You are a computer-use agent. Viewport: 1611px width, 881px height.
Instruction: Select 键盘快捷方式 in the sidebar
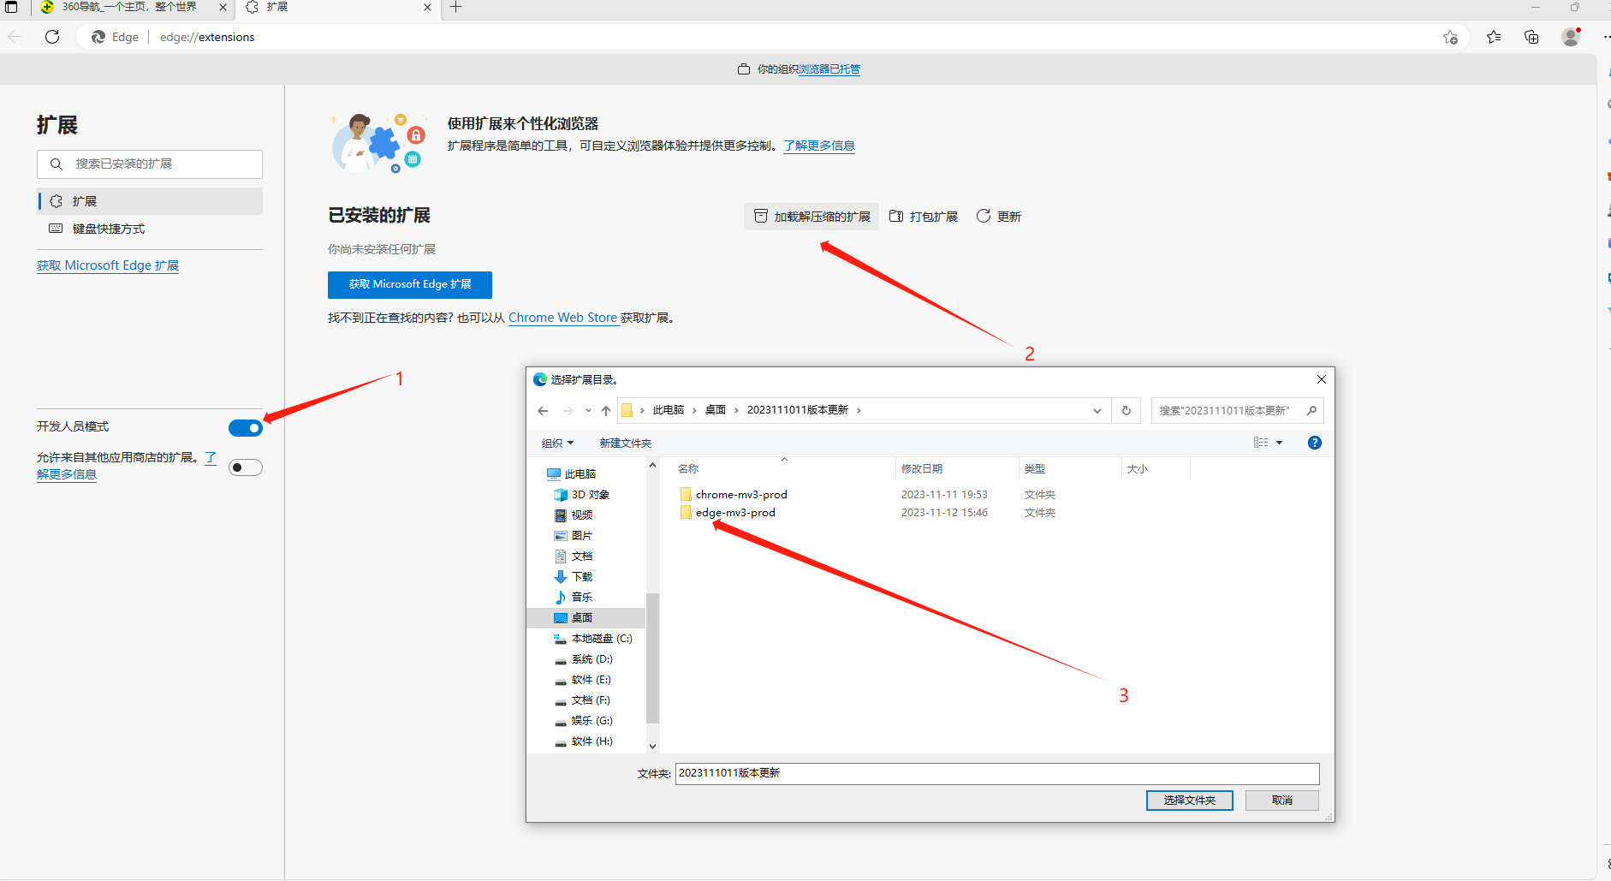pos(109,229)
